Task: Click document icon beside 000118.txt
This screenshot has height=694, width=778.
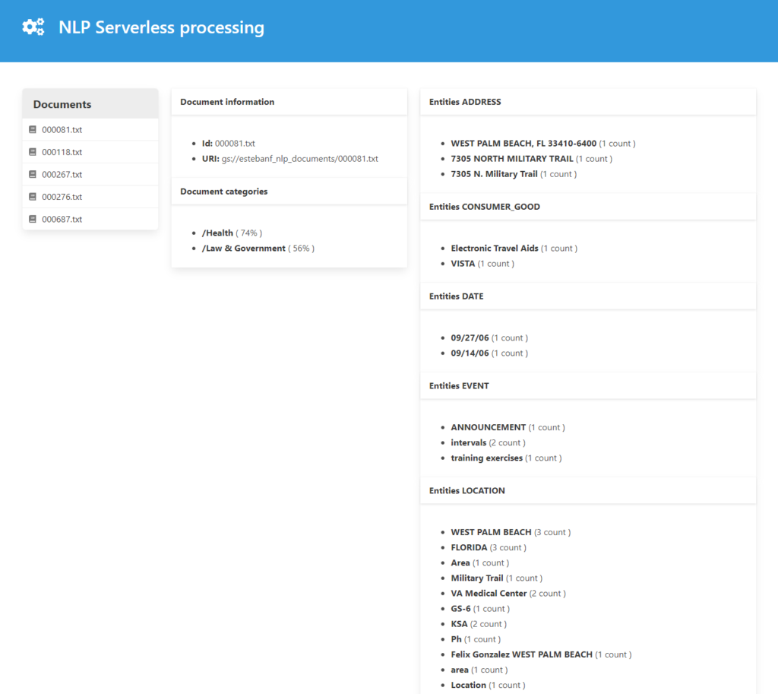Action: (33, 152)
